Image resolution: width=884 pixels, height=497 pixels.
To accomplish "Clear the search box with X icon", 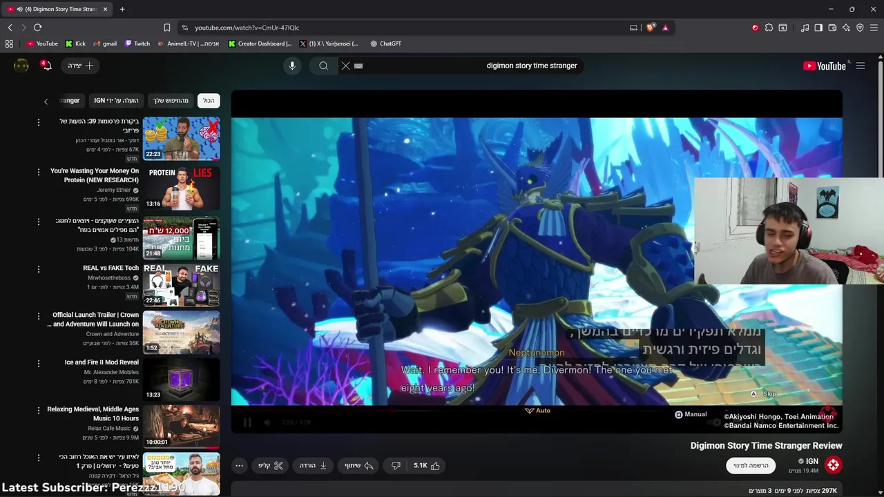I will pos(346,66).
